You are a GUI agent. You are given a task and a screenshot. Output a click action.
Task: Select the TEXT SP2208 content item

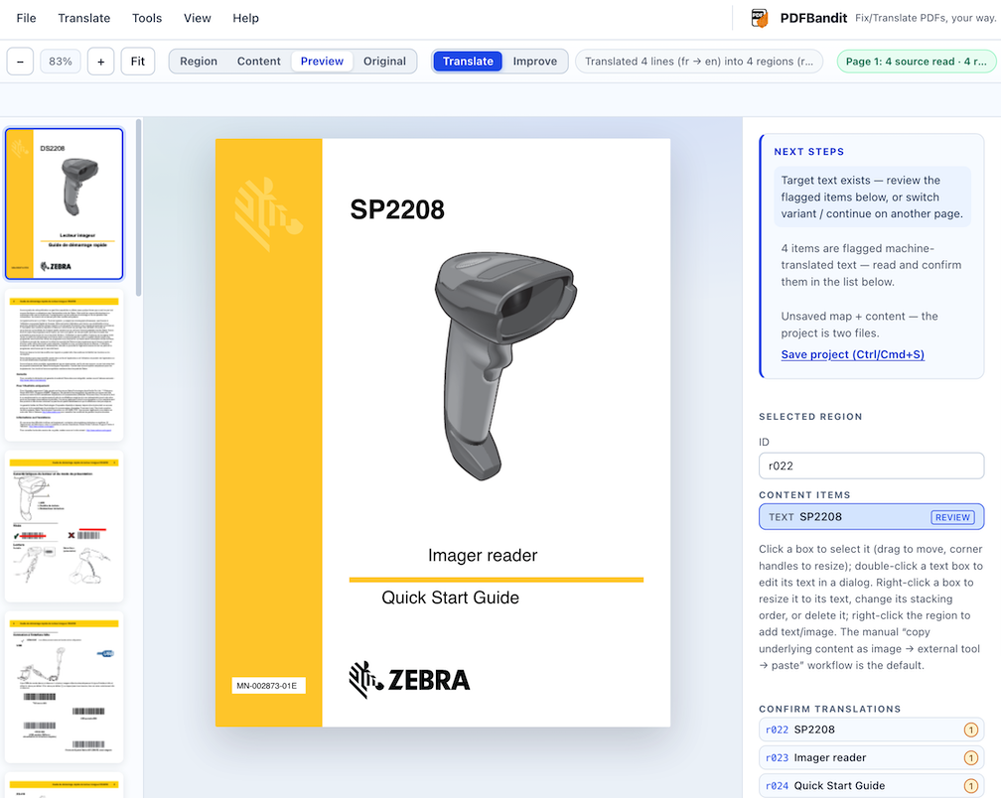(872, 517)
